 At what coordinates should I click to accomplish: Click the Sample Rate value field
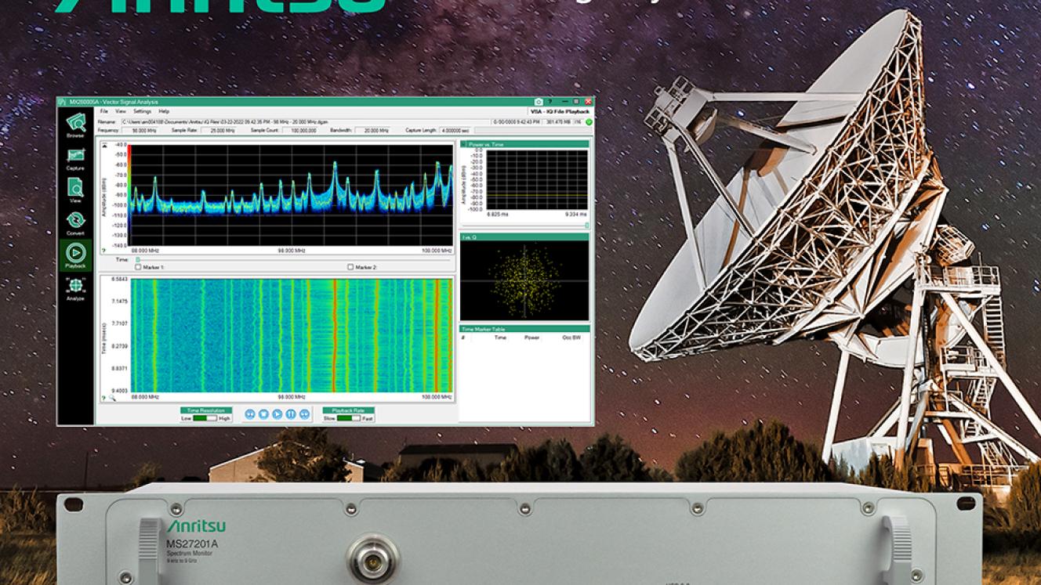tap(219, 130)
